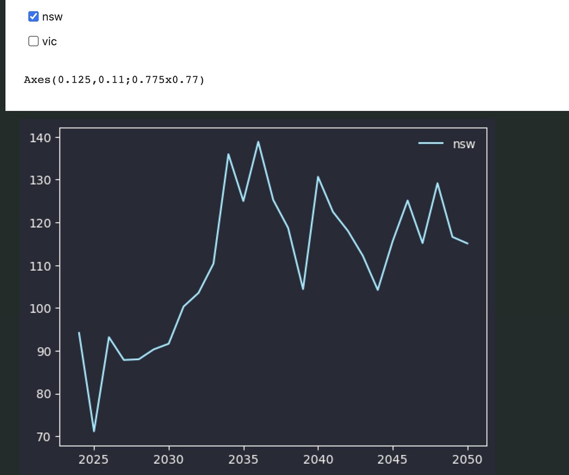Viewport: 569px width, 475px height.
Task: Click the 2030 x-axis tick label
Action: pyautogui.click(x=169, y=459)
